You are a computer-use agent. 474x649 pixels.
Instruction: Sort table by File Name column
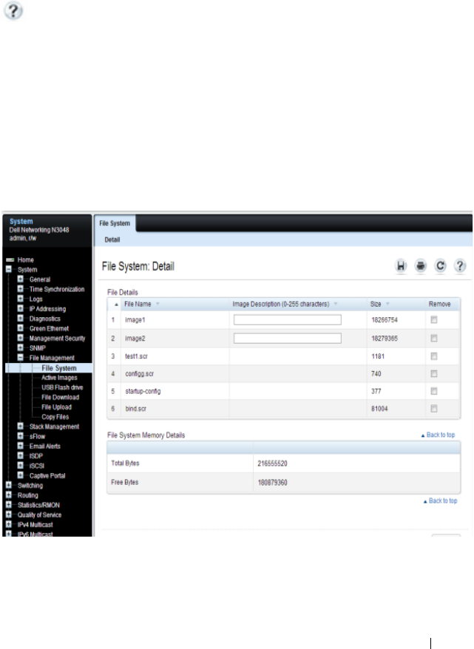tap(141, 305)
